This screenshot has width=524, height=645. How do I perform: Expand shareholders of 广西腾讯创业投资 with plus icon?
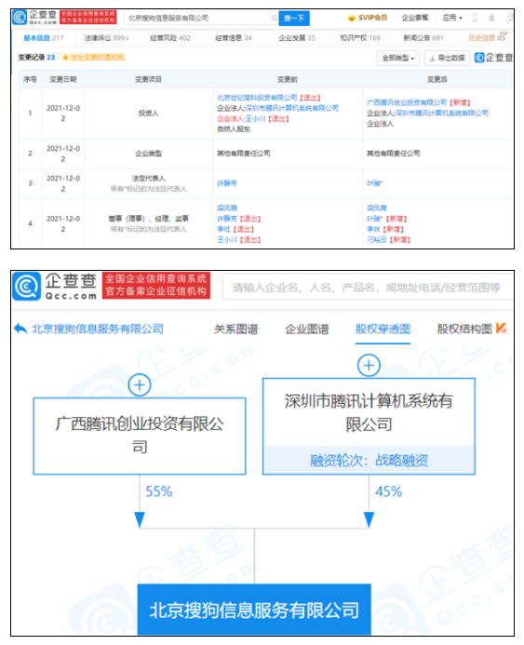click(x=140, y=385)
